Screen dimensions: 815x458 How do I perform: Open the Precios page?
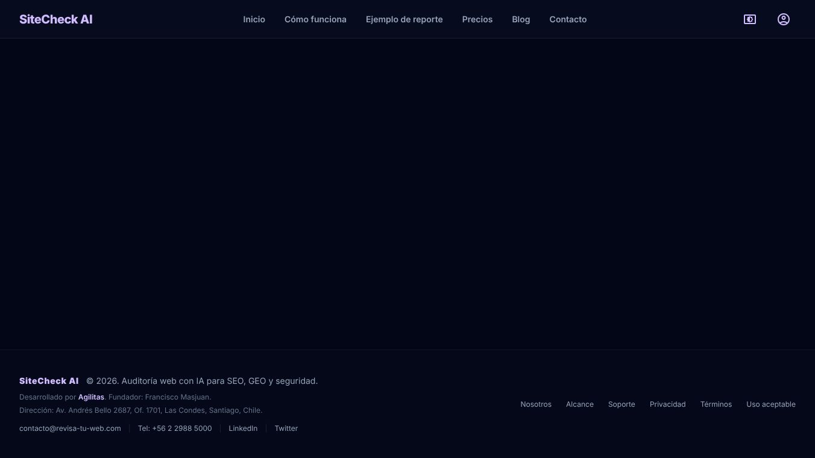click(x=477, y=19)
